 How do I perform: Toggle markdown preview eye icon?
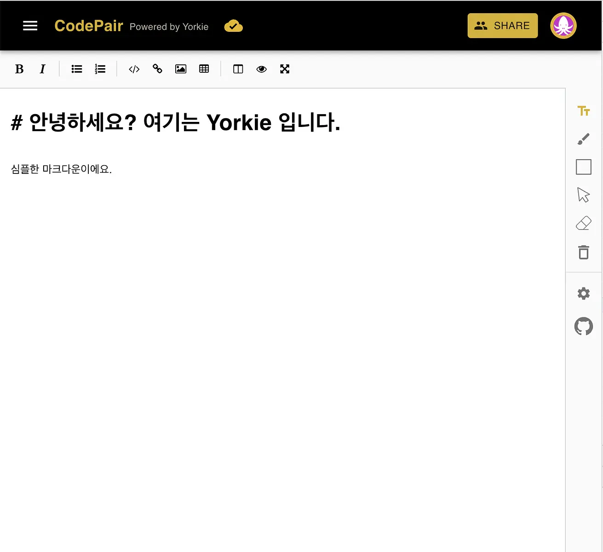click(x=261, y=69)
